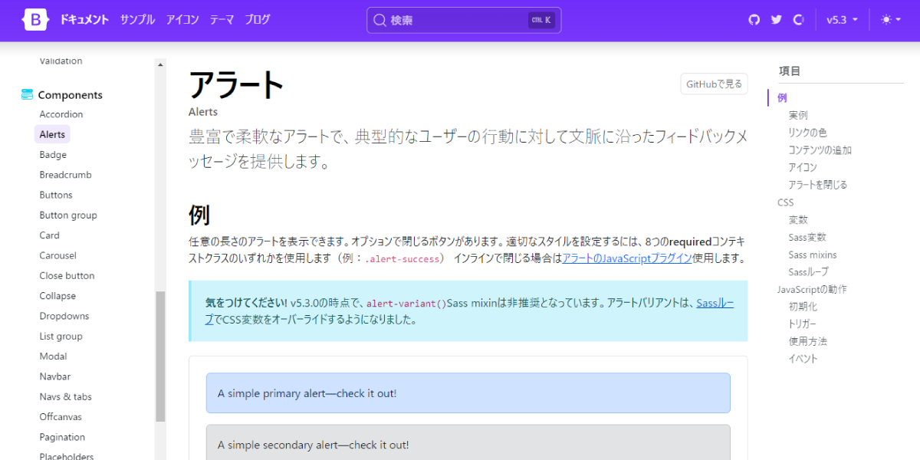
Task: Jump to トリガー in the table of contents
Action: tap(803, 324)
